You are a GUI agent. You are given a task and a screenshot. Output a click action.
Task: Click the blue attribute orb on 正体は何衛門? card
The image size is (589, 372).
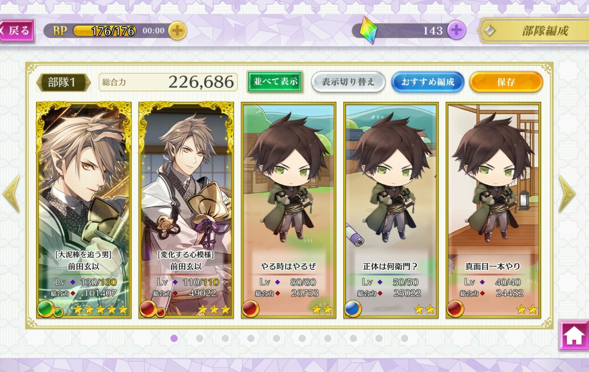click(x=353, y=309)
